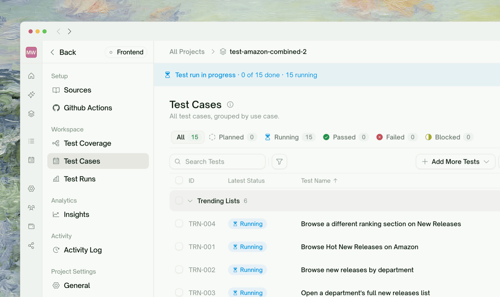The image size is (500, 297).
Task: Tick the TRN-002 row checkbox
Action: 179,270
